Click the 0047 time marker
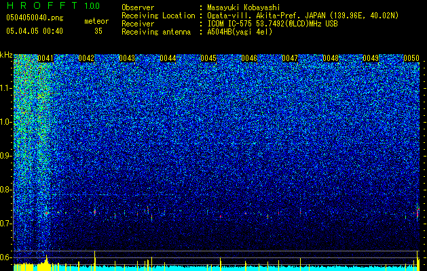The image size is (427, 271). 290,58
